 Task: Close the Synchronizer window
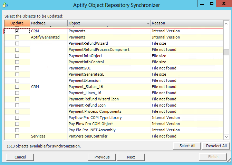[x=224, y=4]
